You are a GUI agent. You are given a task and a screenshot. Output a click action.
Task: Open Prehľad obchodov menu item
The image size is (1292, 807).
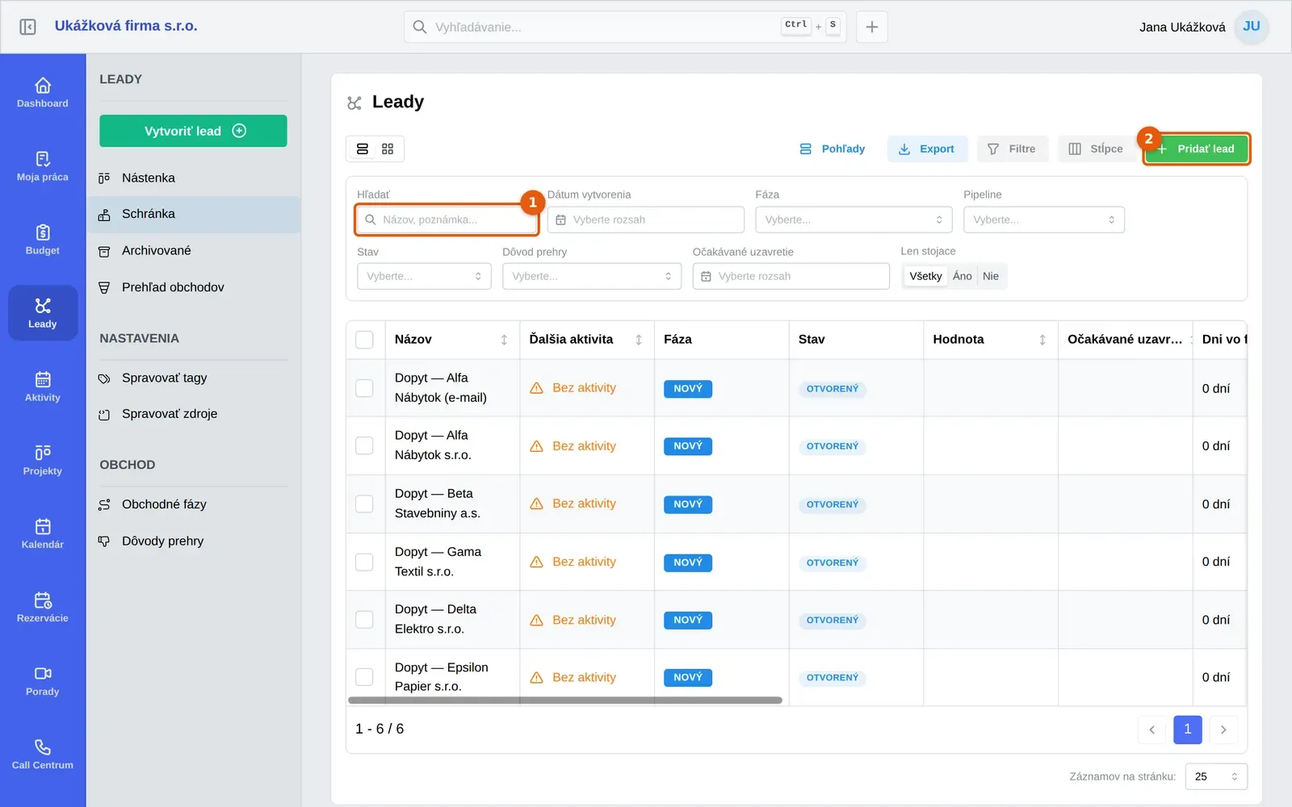coord(194,287)
